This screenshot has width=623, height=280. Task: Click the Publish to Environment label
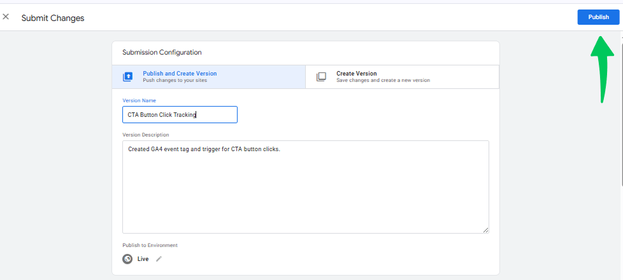150,245
